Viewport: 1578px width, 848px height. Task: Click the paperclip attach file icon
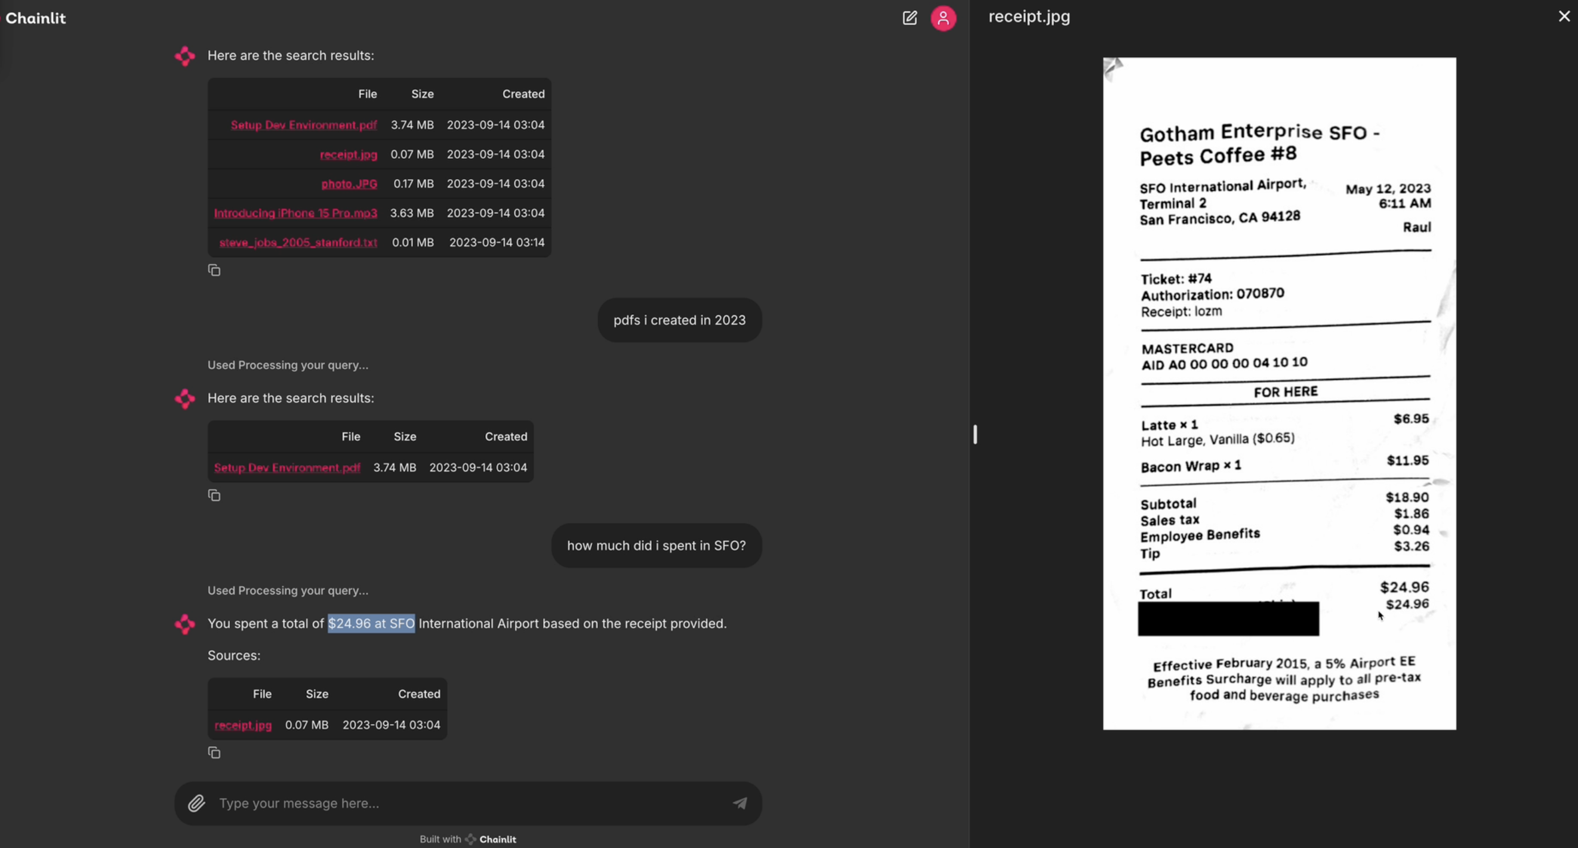(x=196, y=803)
